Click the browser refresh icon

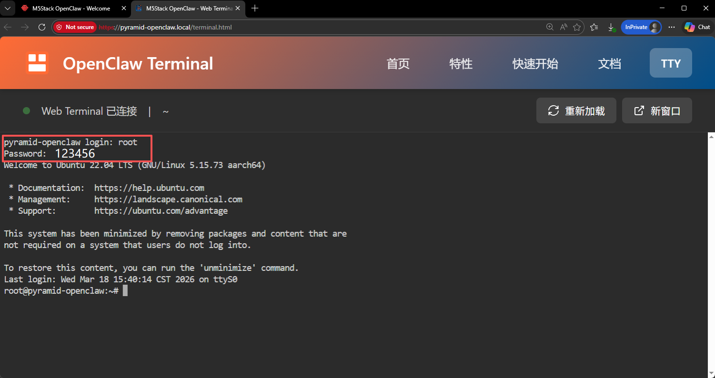click(42, 27)
